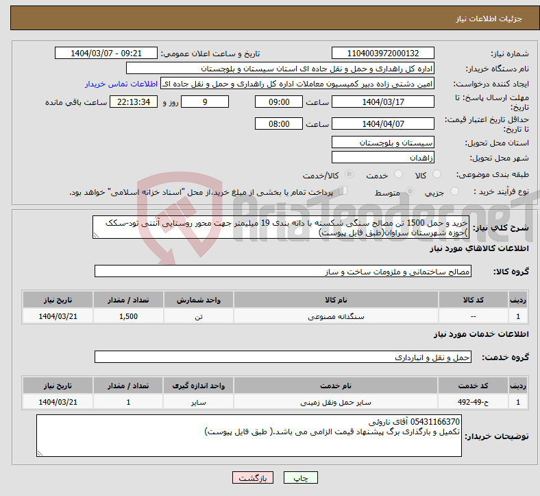Select the خدمت radio button
This screenshot has width=540, height=496.
(398, 174)
